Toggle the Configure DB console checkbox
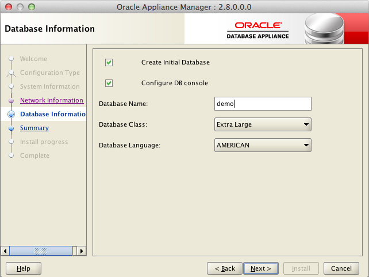 109,83
